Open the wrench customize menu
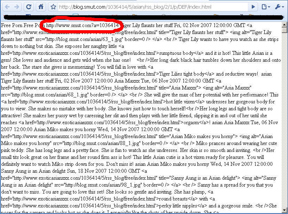Image resolution: width=288 pixels, height=214 pixels. point(279,7)
